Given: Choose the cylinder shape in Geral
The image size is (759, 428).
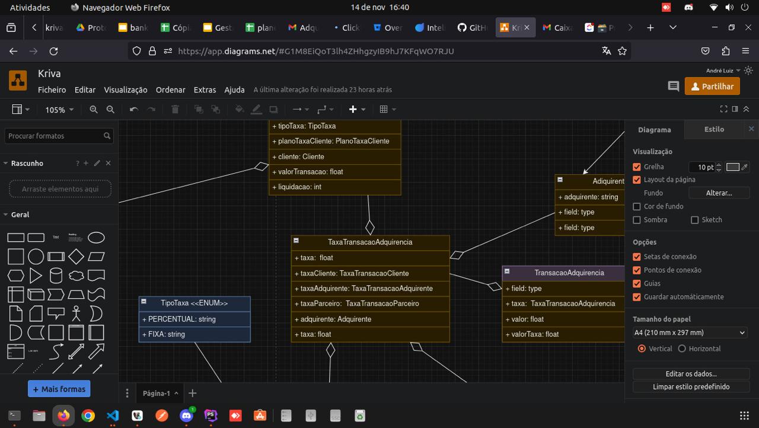Looking at the screenshot, I should (x=56, y=276).
